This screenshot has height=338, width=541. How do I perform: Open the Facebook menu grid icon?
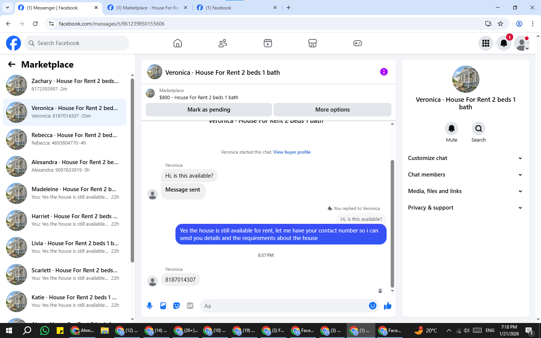(486, 43)
